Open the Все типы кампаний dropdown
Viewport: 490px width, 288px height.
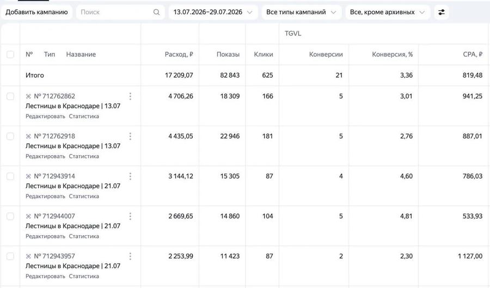(301, 12)
